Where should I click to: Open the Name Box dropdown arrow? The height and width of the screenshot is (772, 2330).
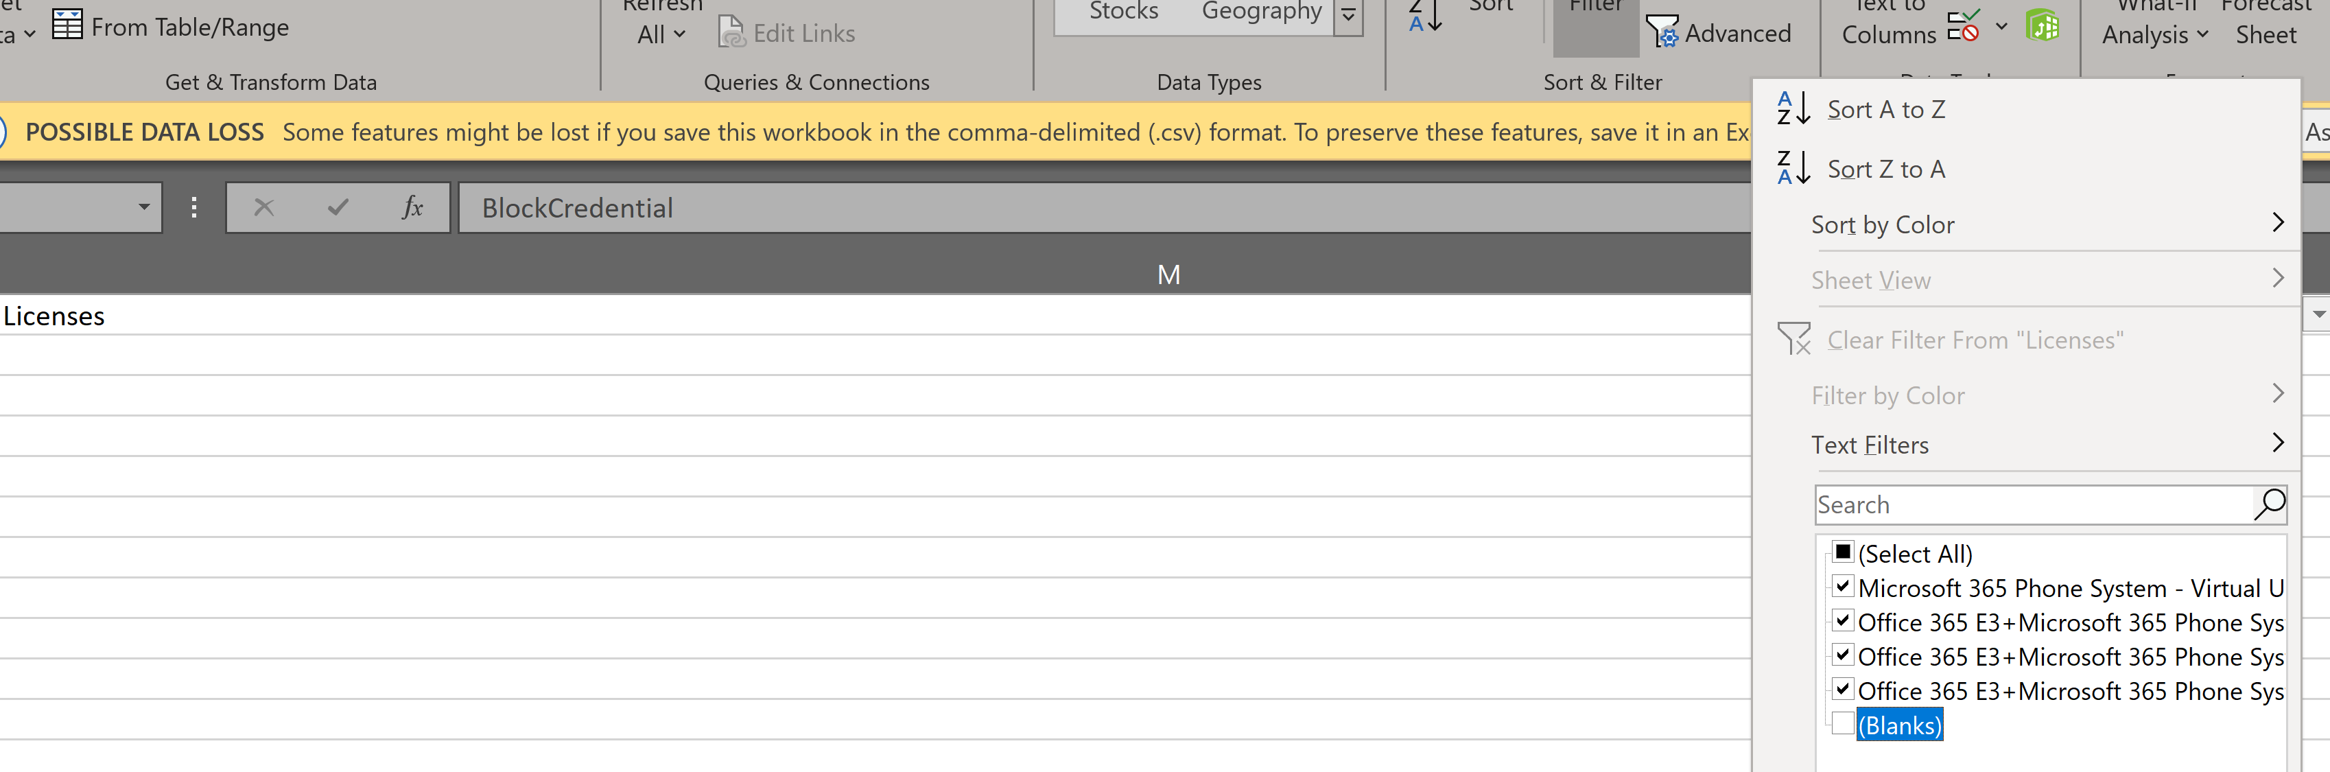point(144,207)
